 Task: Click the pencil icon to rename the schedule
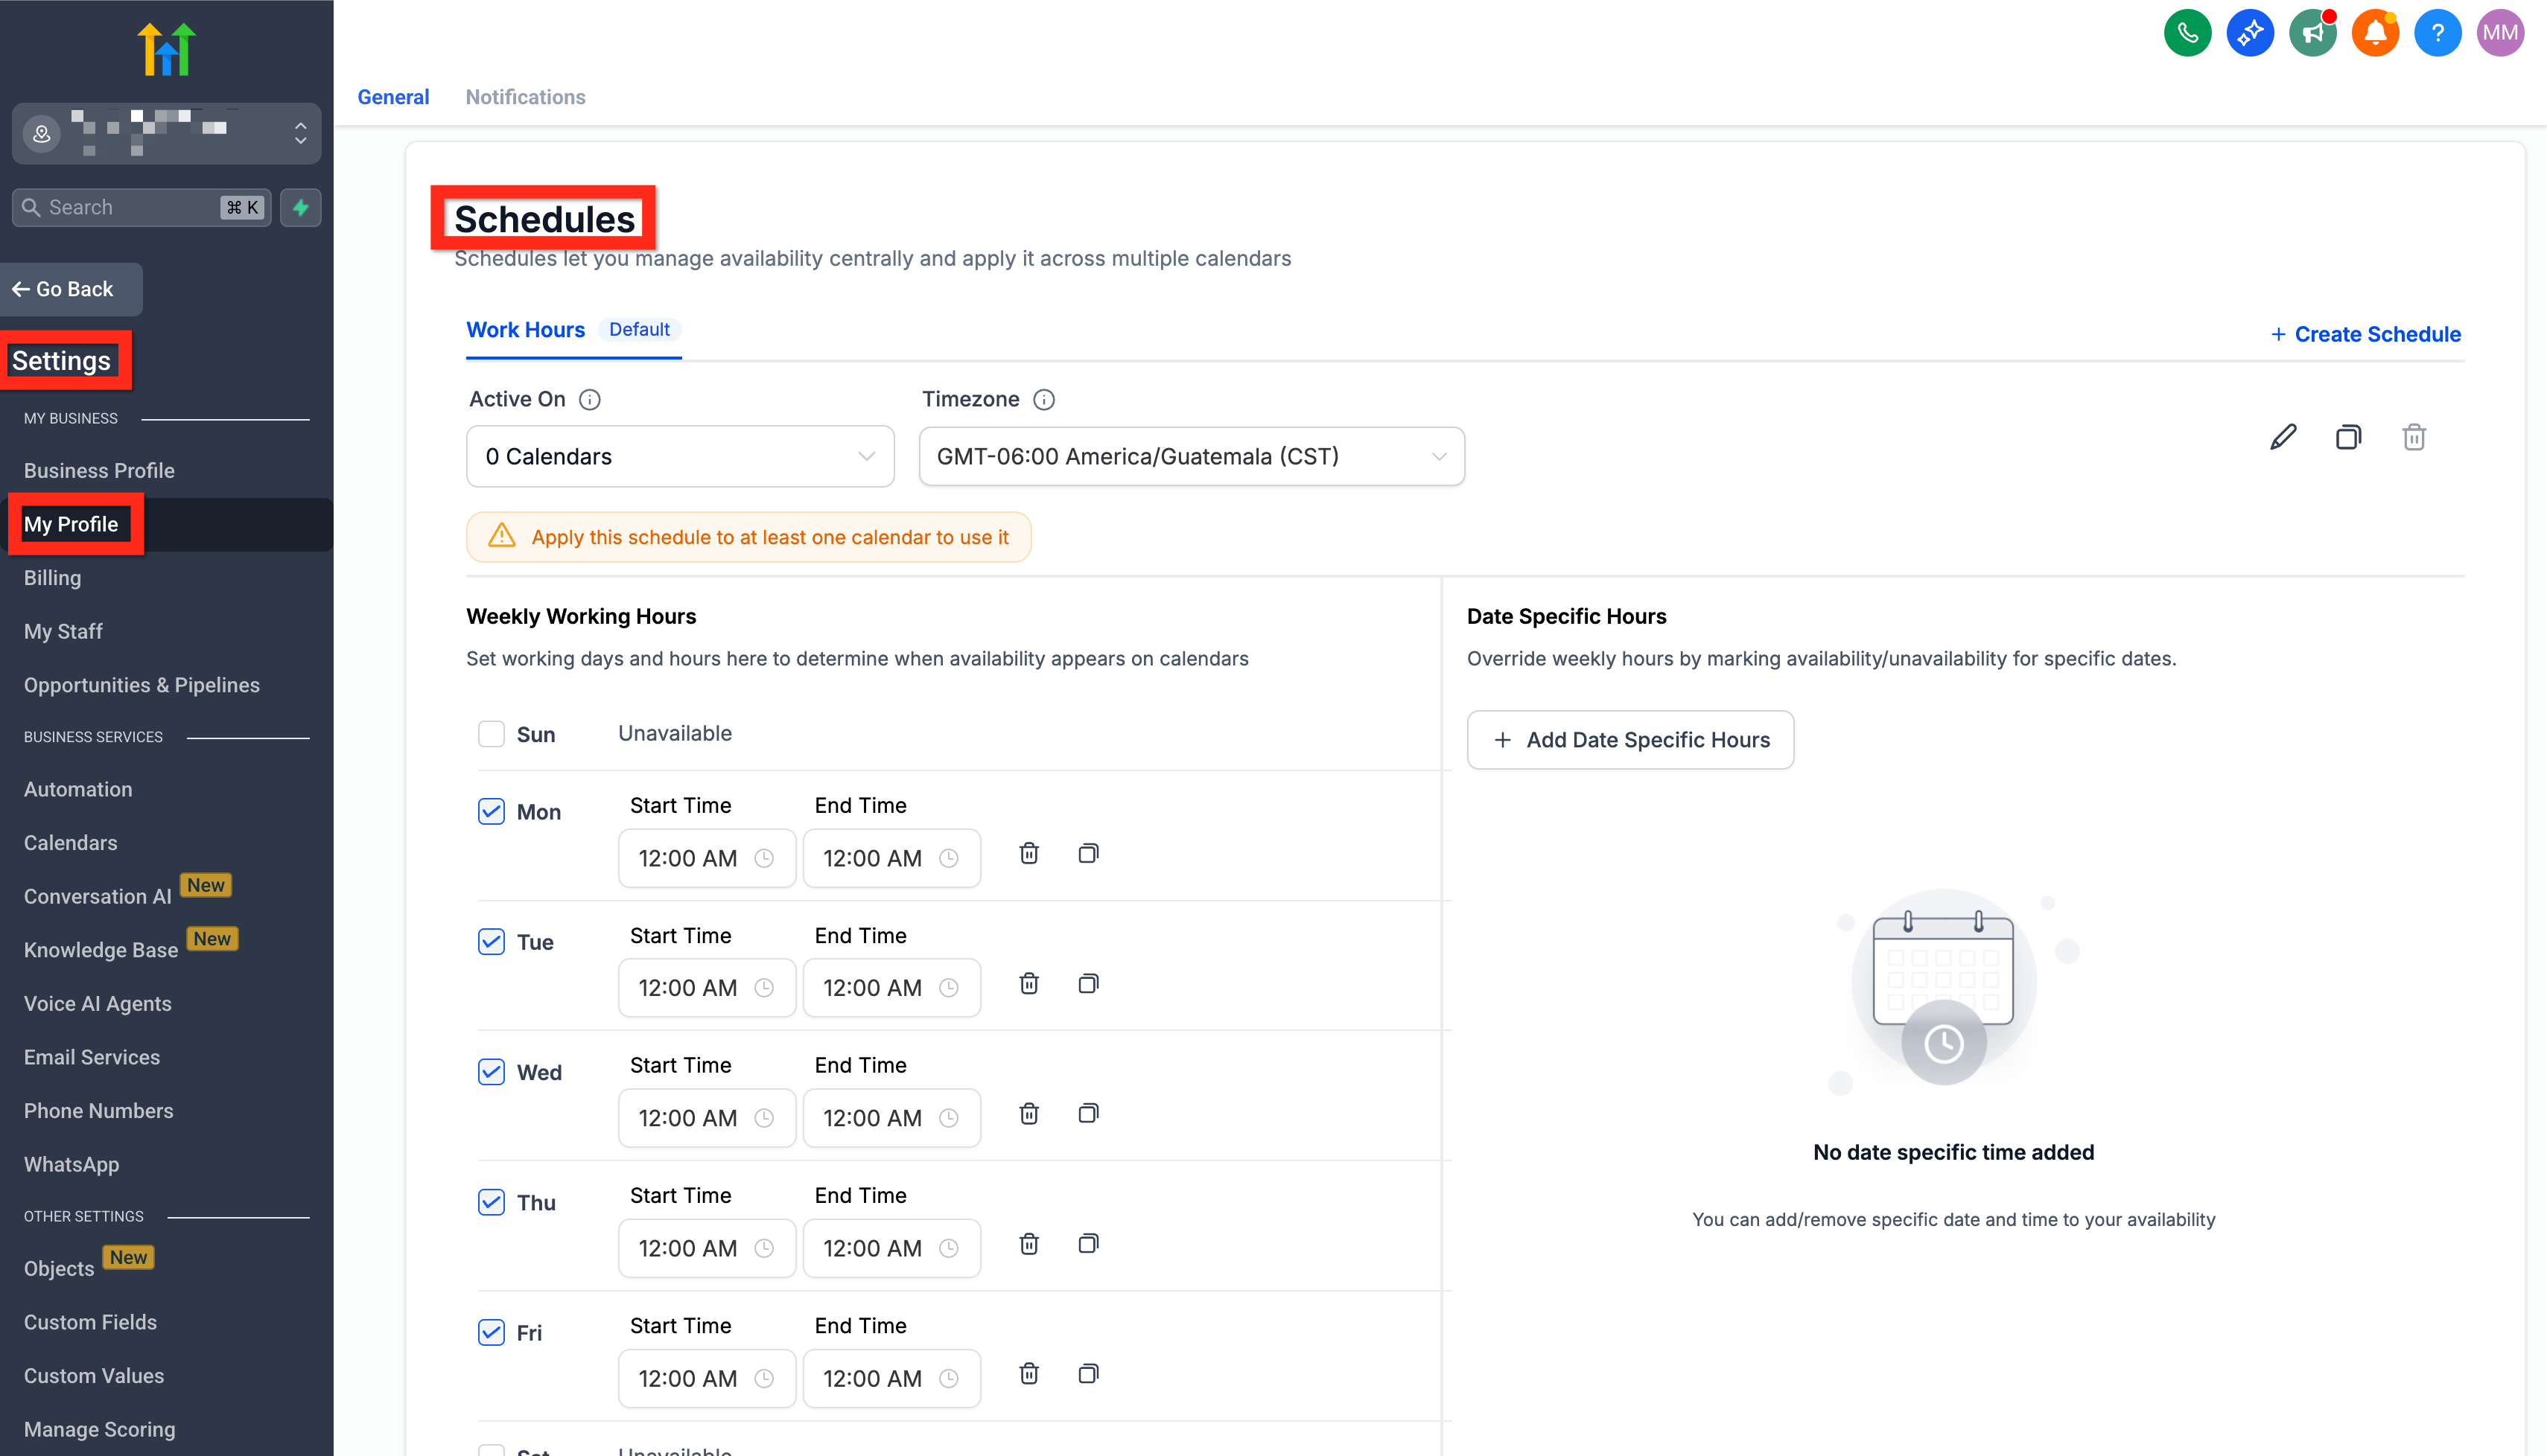(x=2283, y=437)
